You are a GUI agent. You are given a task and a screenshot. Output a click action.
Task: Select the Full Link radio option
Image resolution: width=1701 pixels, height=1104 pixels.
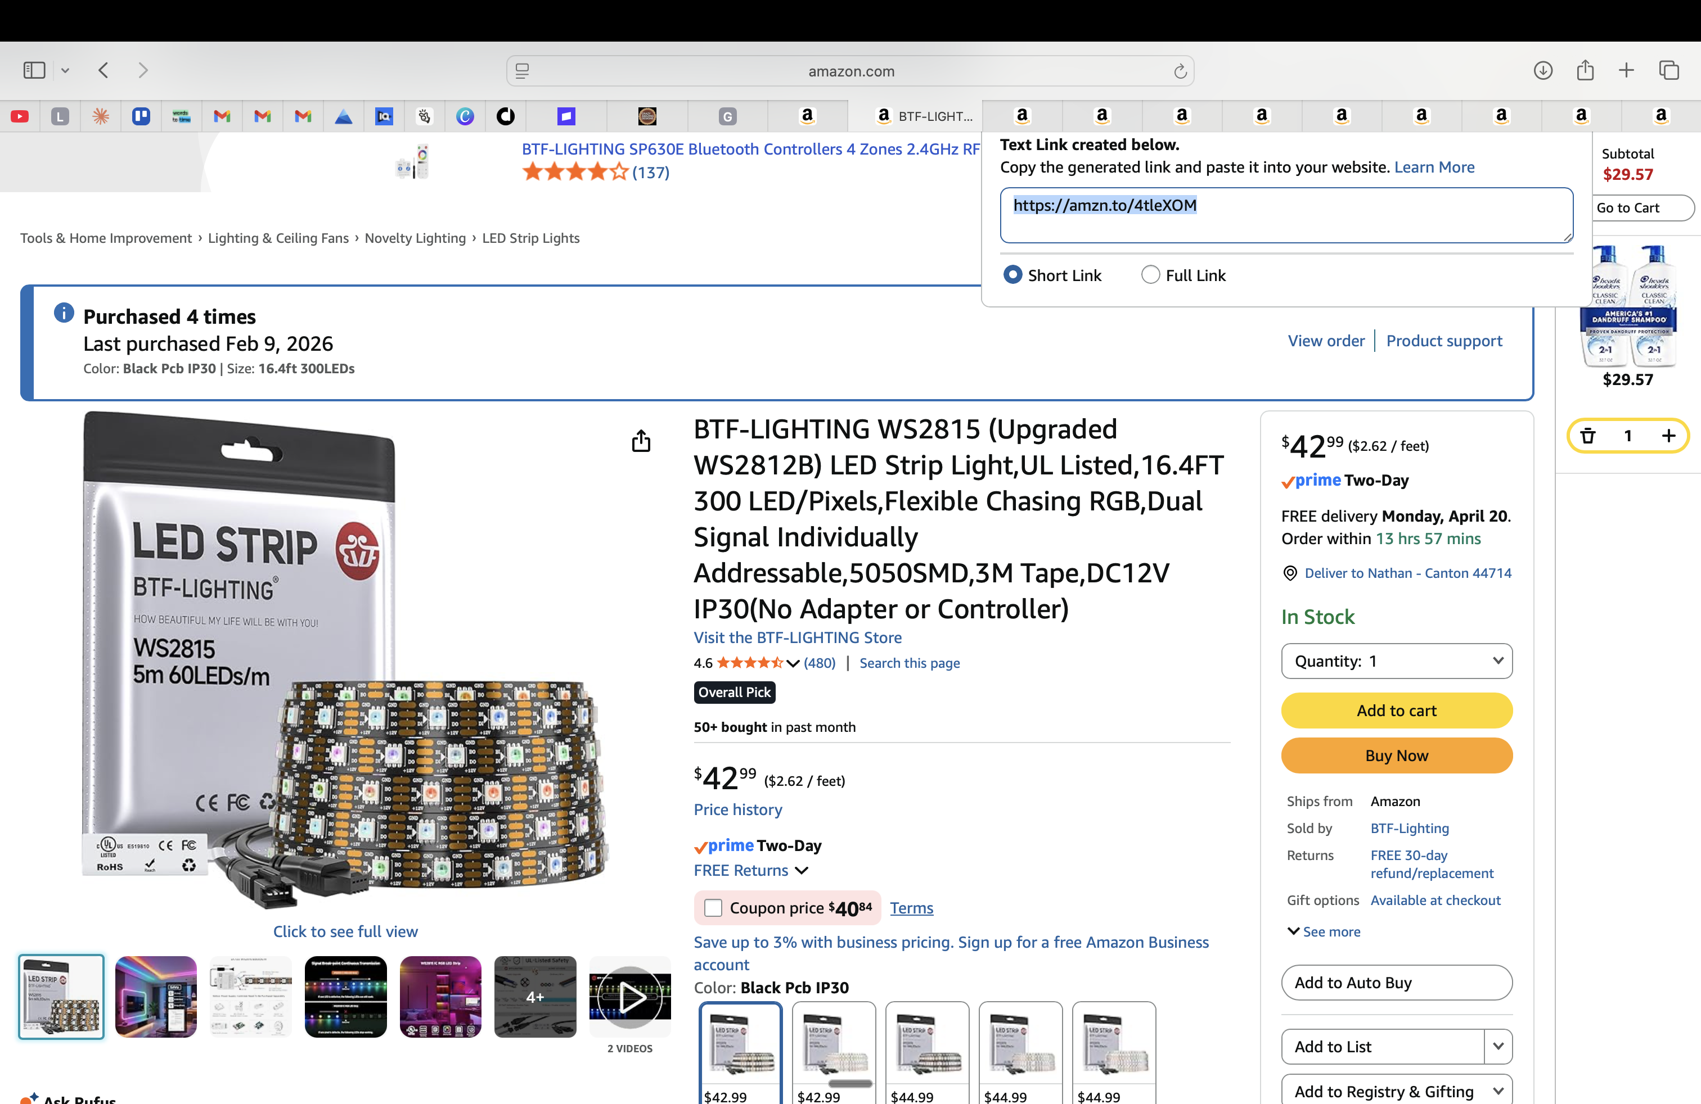coord(1150,275)
